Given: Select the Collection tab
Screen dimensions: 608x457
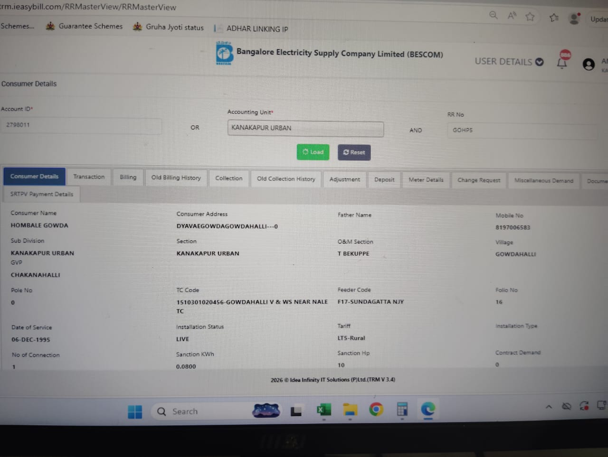Looking at the screenshot, I should pyautogui.click(x=228, y=178).
